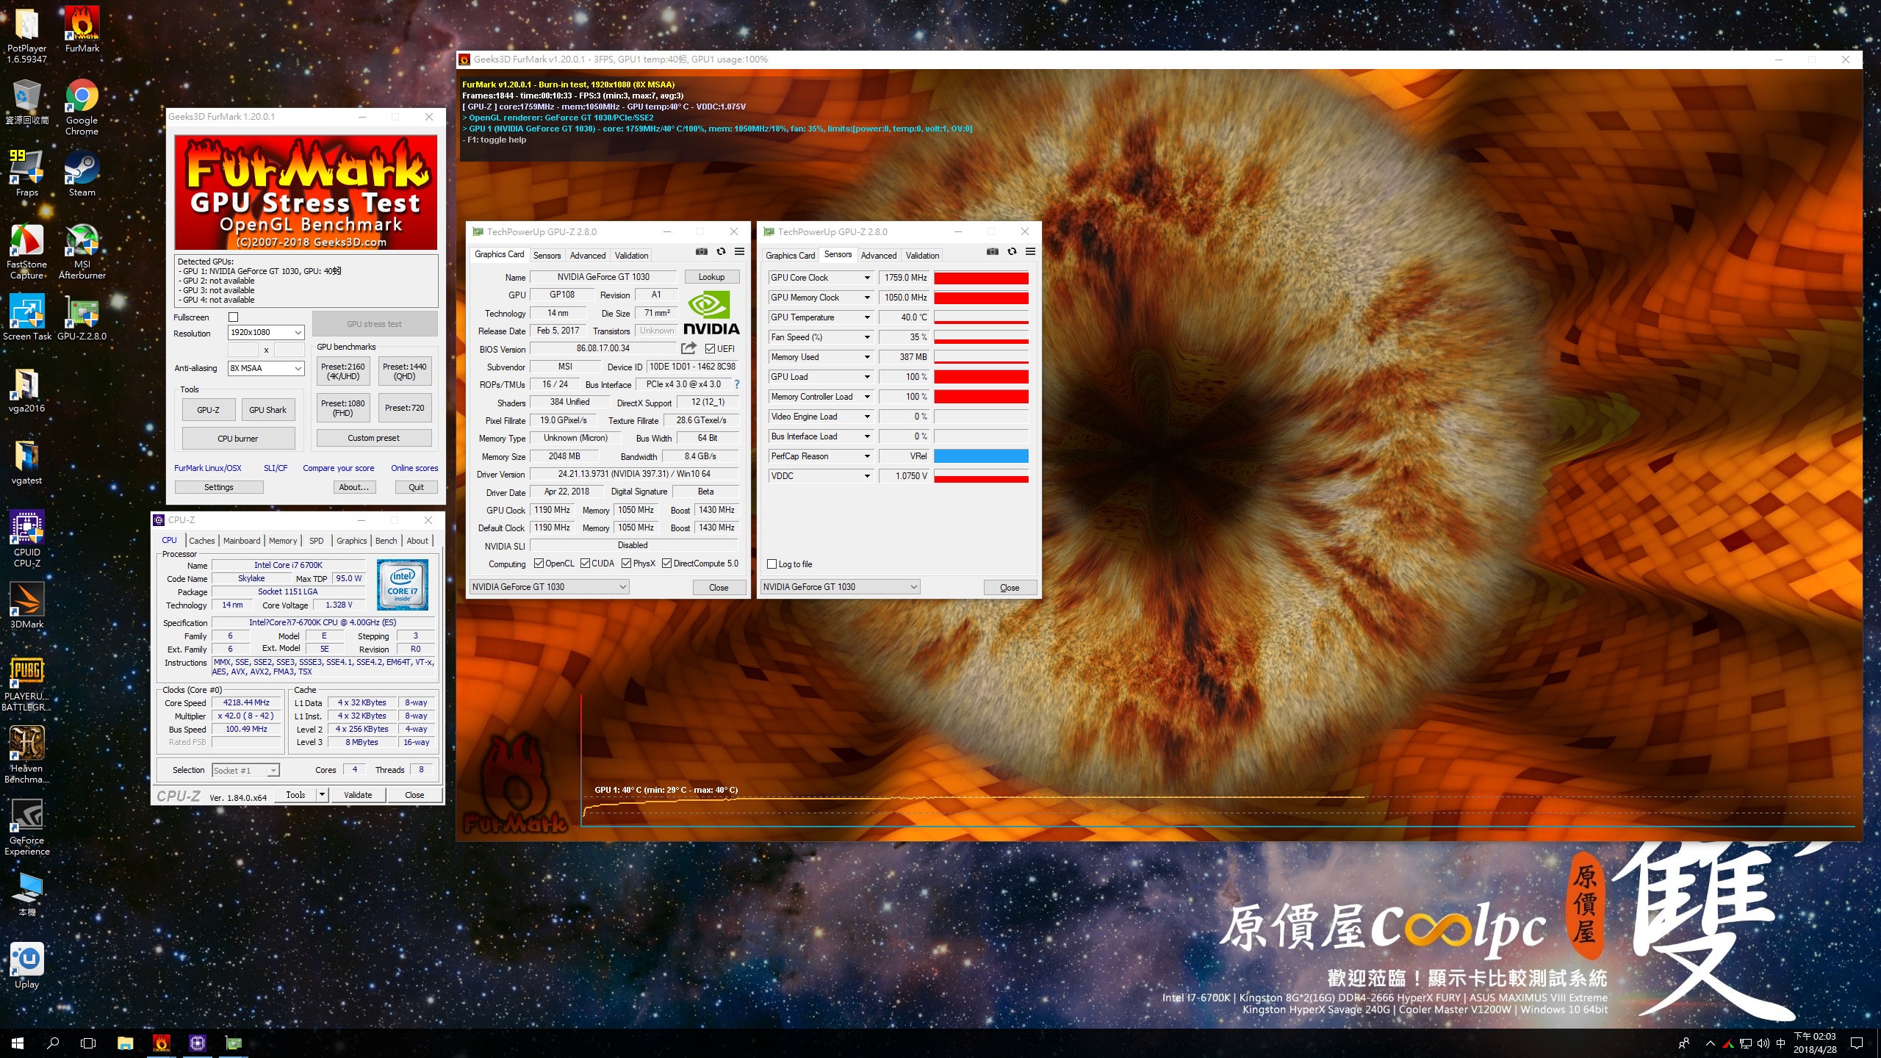The width and height of the screenshot is (1881, 1058).
Task: Toggle Fullscreen checkbox in FurMark
Action: 234,317
